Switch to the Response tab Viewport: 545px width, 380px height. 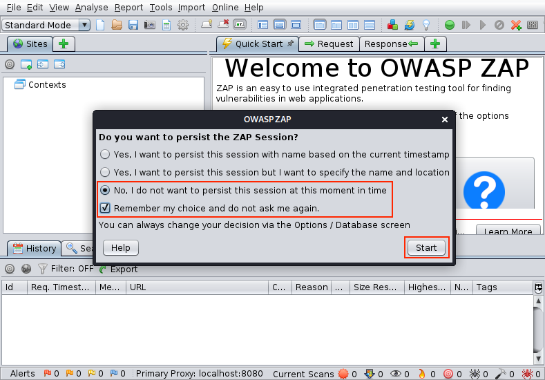point(392,44)
